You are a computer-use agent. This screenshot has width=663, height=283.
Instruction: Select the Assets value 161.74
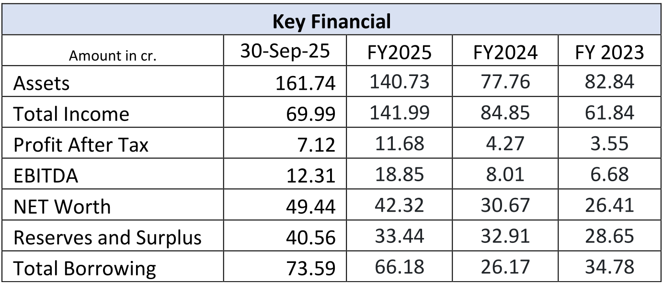pos(305,83)
